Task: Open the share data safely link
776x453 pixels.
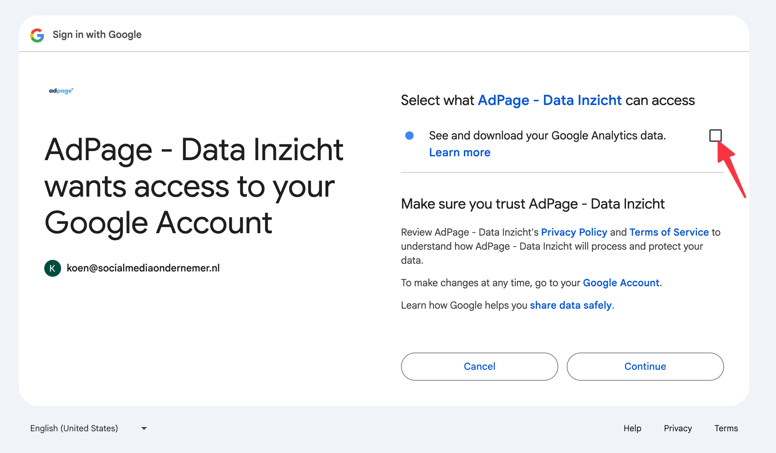Action: click(x=571, y=305)
